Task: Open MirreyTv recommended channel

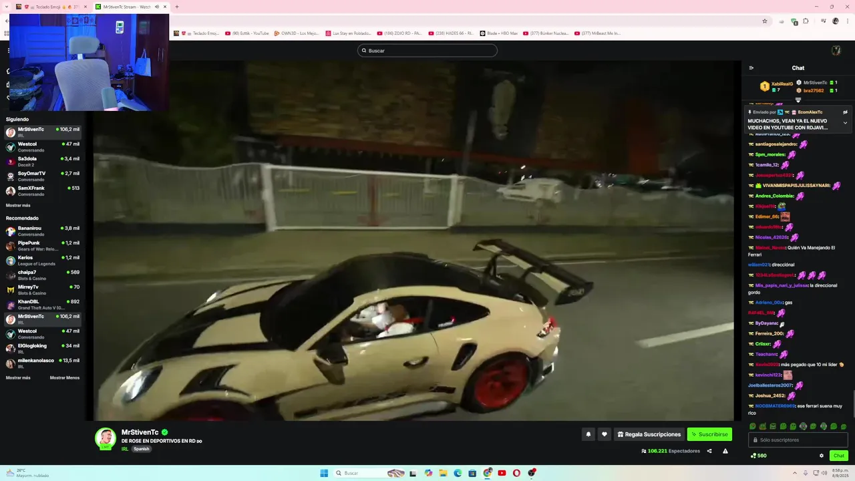Action: pyautogui.click(x=43, y=290)
